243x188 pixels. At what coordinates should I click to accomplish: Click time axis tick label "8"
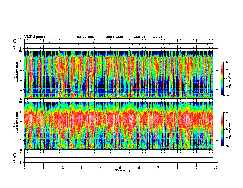(x=177, y=168)
